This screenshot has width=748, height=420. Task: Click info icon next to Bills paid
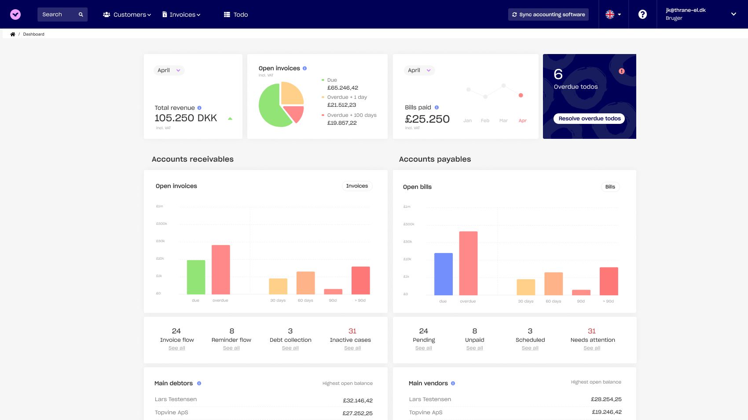436,107
